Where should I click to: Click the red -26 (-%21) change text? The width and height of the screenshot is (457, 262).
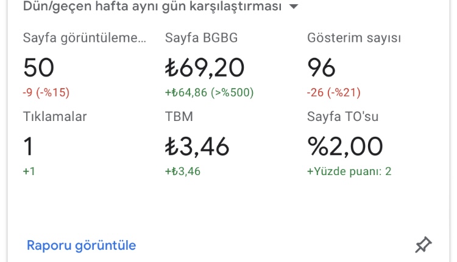pyautogui.click(x=334, y=92)
